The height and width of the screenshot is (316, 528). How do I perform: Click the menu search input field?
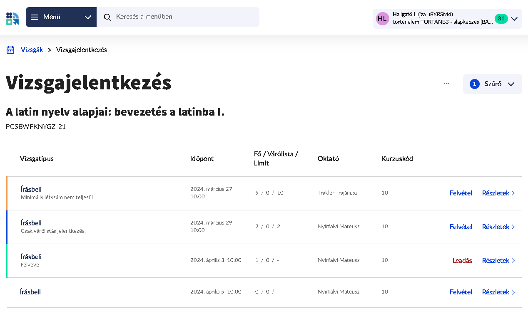coord(178,17)
